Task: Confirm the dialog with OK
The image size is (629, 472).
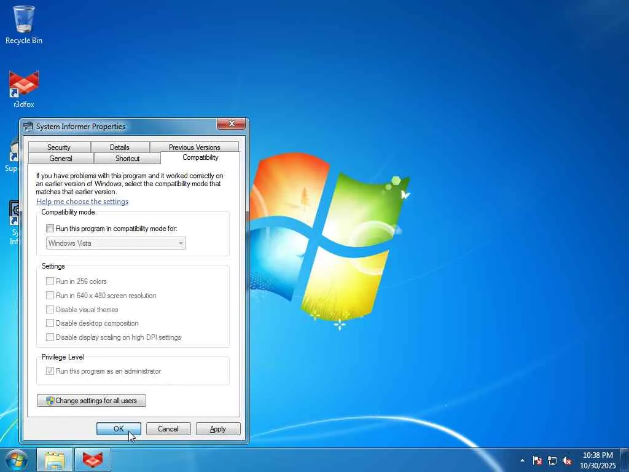Action: coord(119,428)
